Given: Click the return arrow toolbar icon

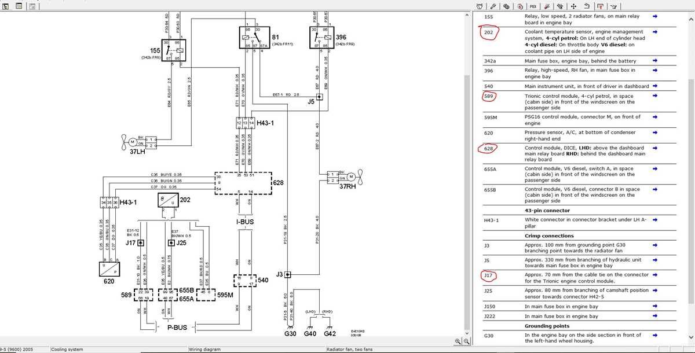Looking at the screenshot, I should (587, 6).
